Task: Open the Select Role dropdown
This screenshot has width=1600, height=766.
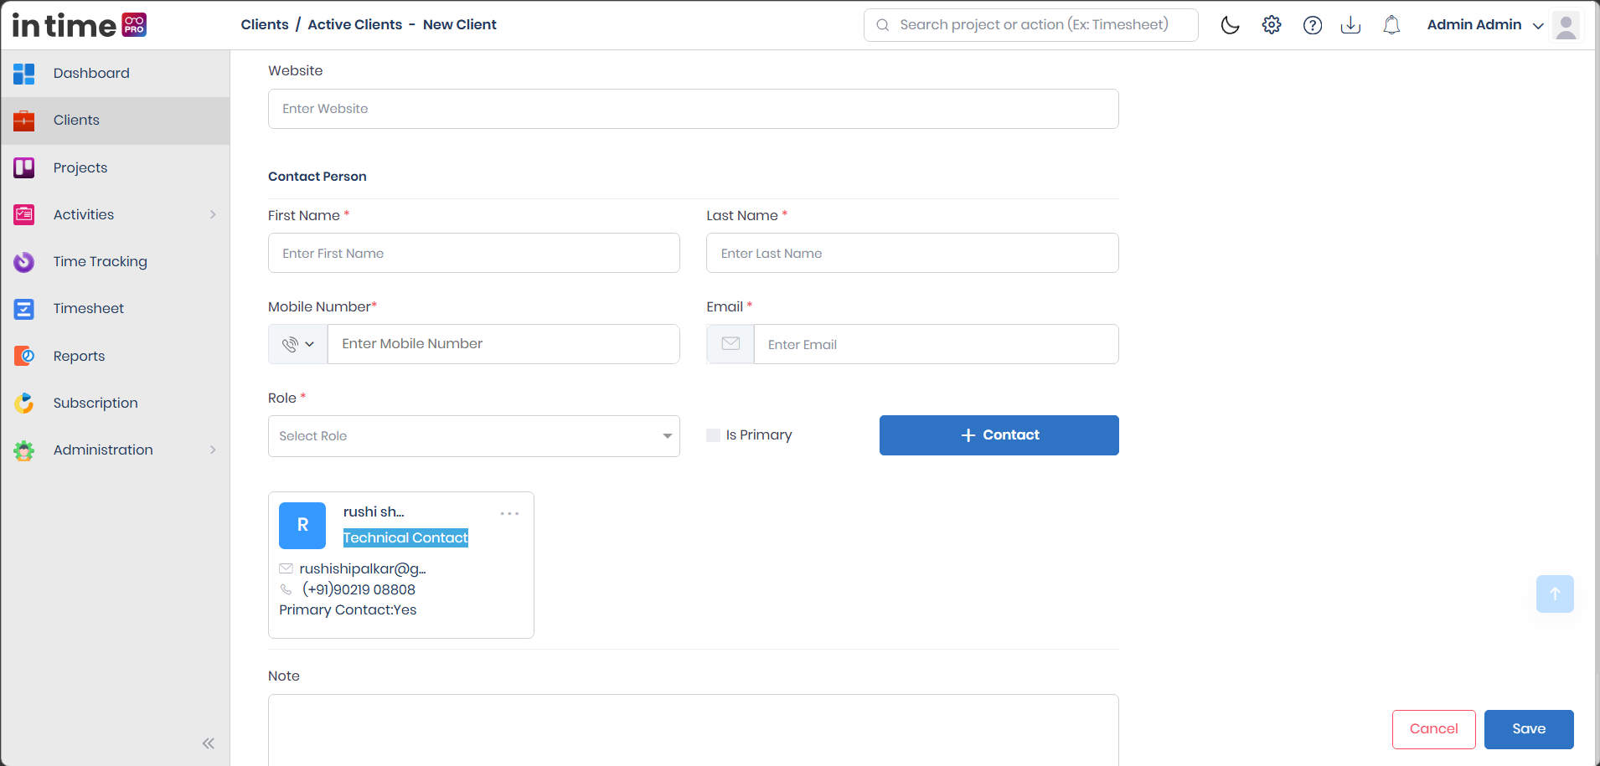Action: tap(474, 436)
